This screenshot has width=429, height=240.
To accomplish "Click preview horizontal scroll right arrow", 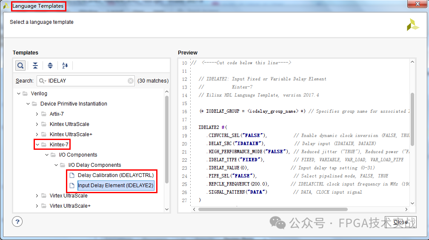I will (406, 209).
